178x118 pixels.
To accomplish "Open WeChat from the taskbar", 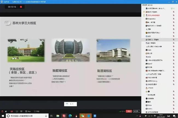I will coord(82,116).
